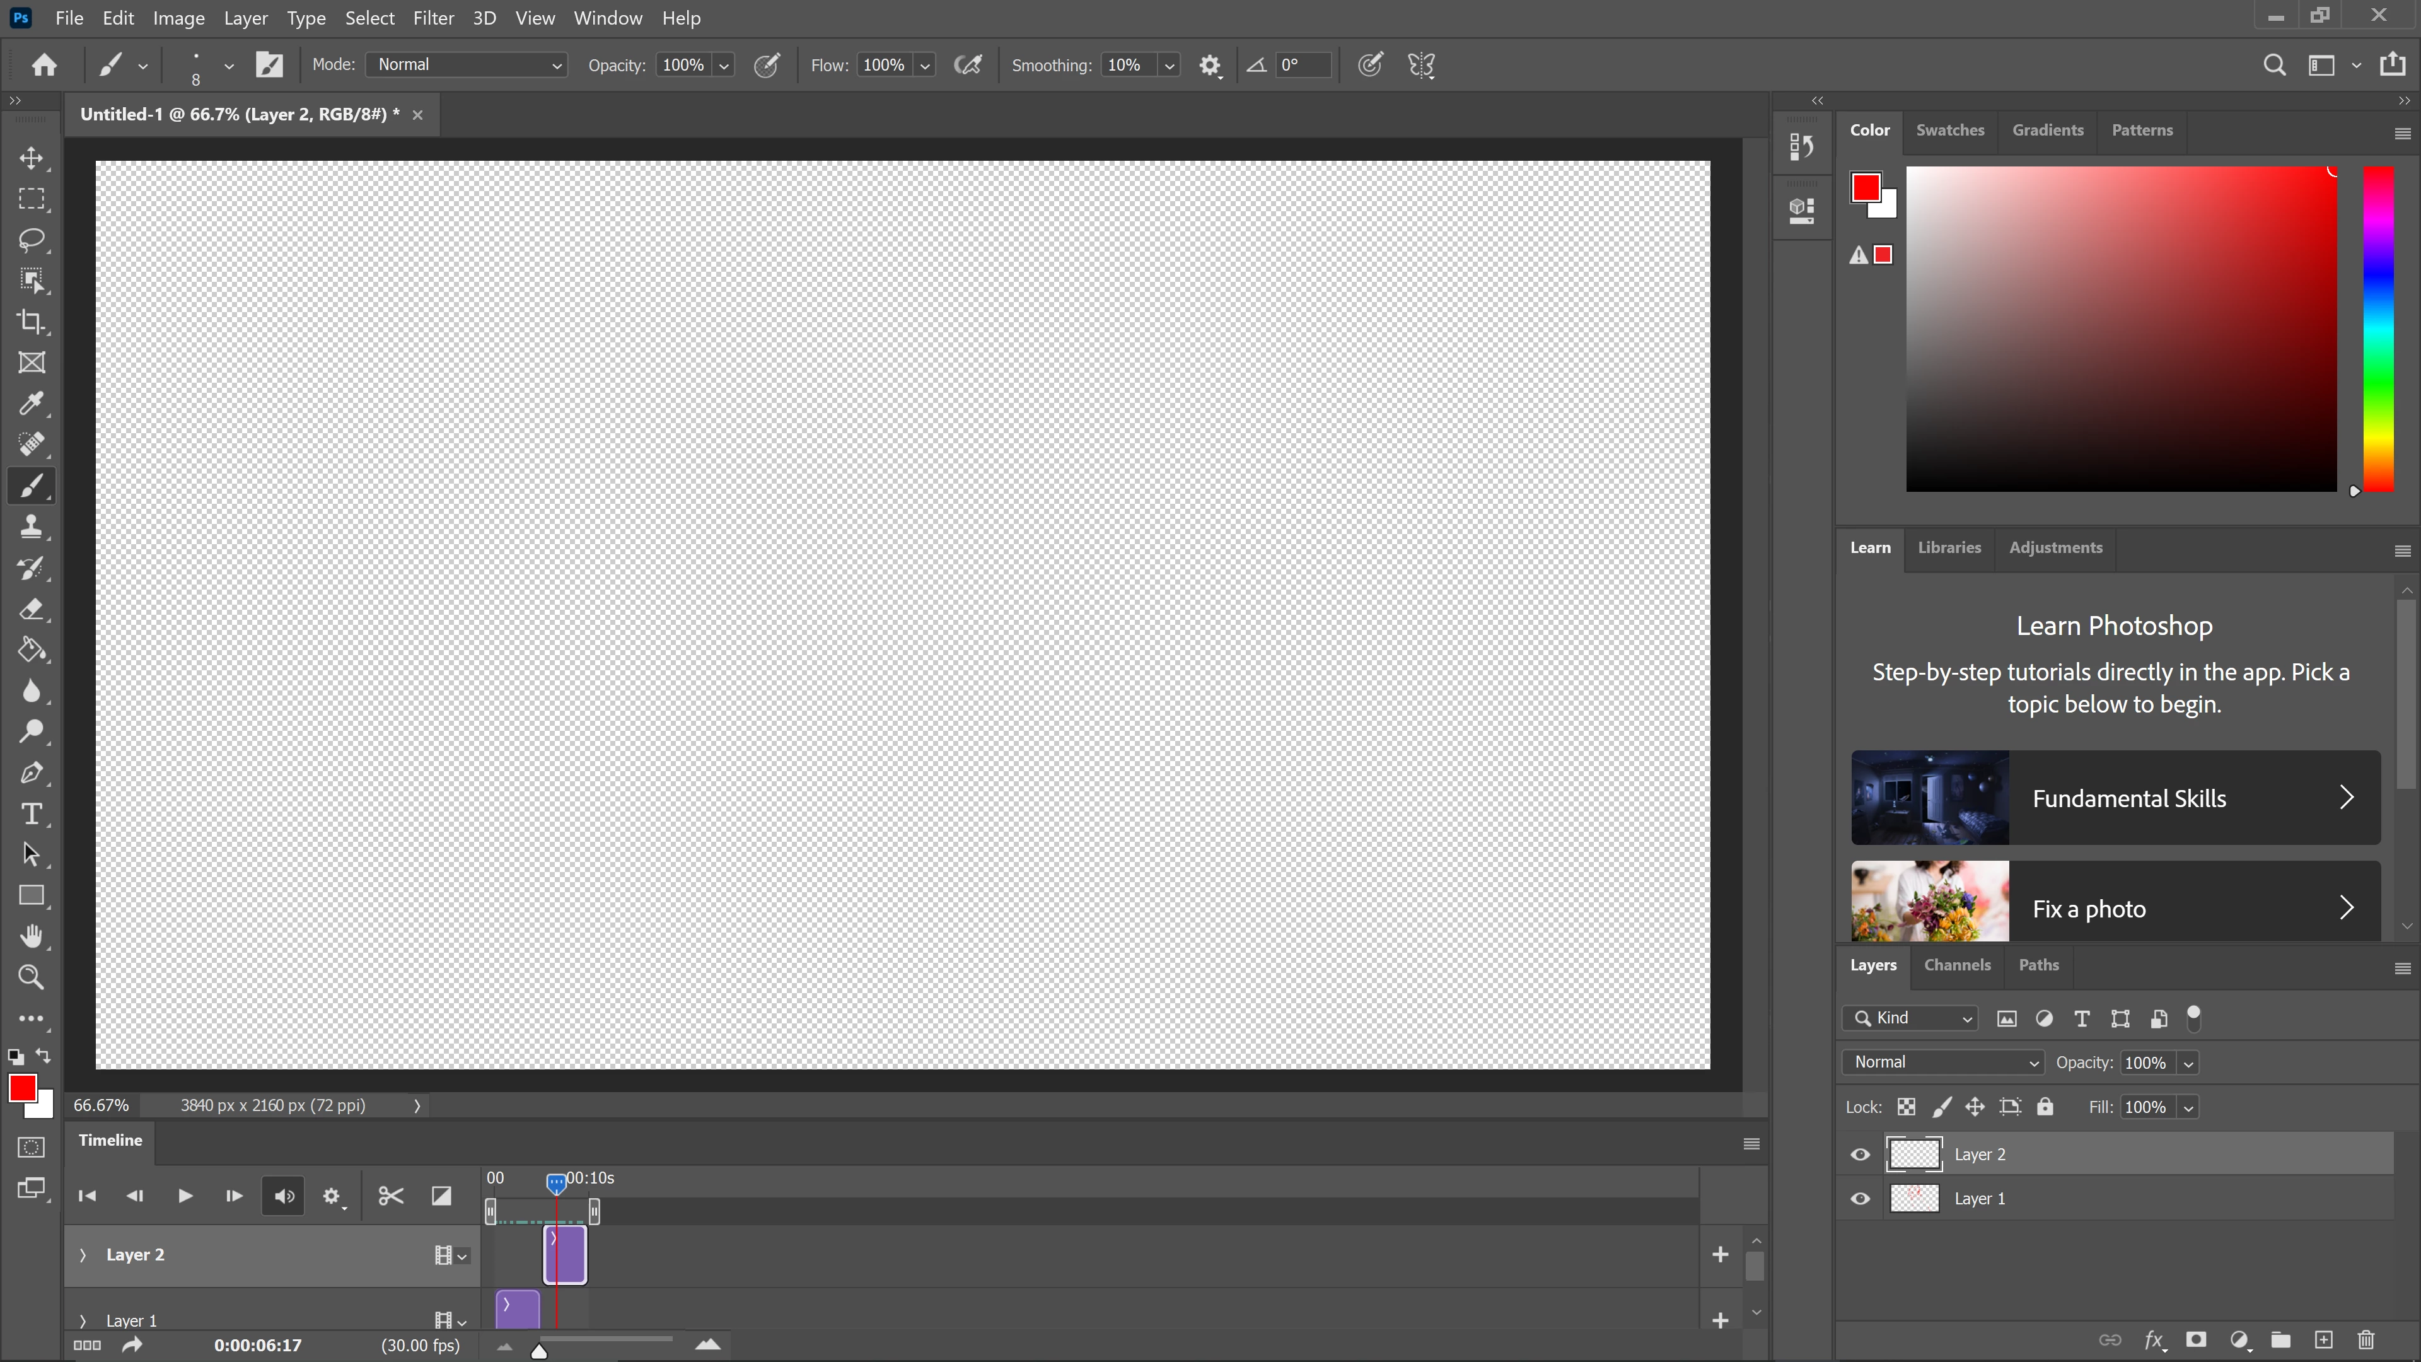Screen dimensions: 2421x1362
Task: Choose the Crop tool
Action: pyautogui.click(x=31, y=322)
